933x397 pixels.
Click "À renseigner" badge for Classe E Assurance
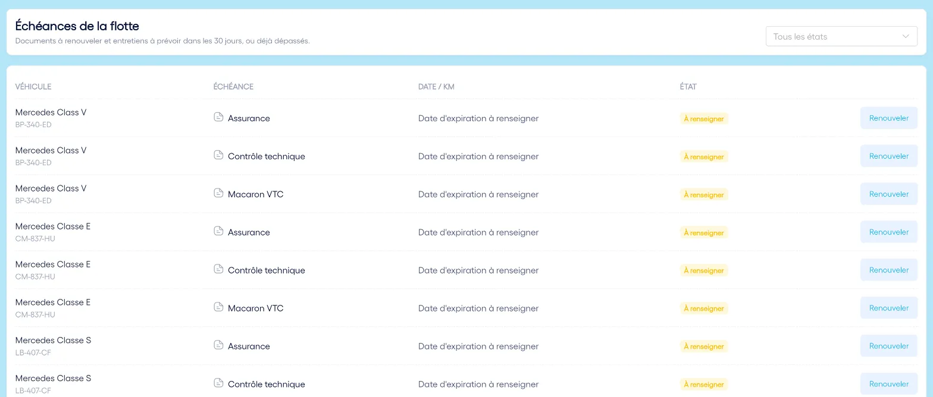coord(704,233)
